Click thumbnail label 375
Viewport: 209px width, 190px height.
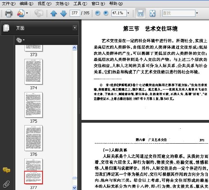(x=33, y=121)
